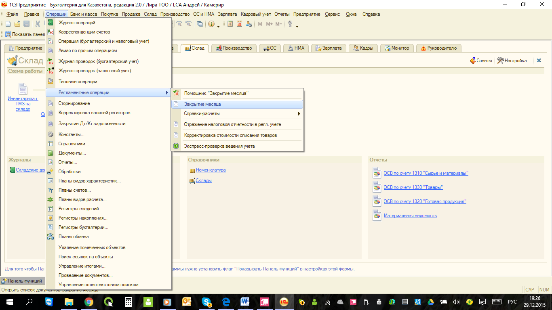Open Типовые операции menu entry
The image size is (552, 310).
coord(109,82)
